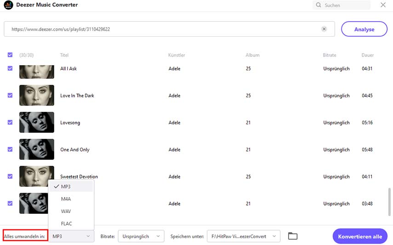Screen dimensions: 393x245
Task: Click into the Suchen search field
Action: (x=342, y=5)
